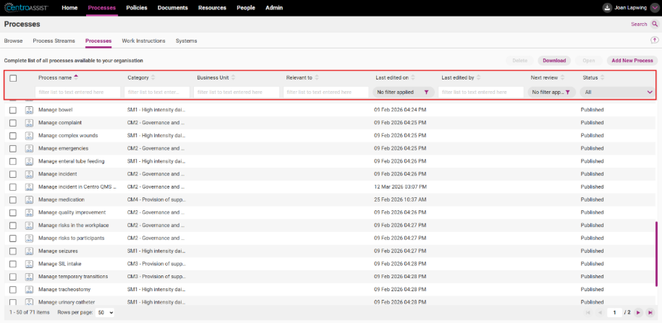The image size is (662, 323).
Task: Click the upload arrow icon below Search
Action: coord(654,40)
